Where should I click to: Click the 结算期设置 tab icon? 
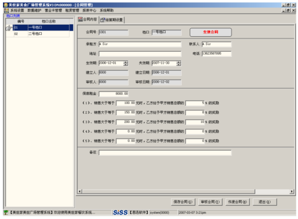[x=103, y=20]
